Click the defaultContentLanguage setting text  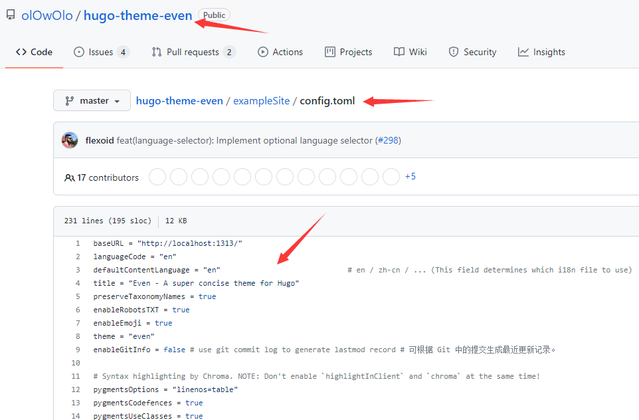[x=157, y=270]
